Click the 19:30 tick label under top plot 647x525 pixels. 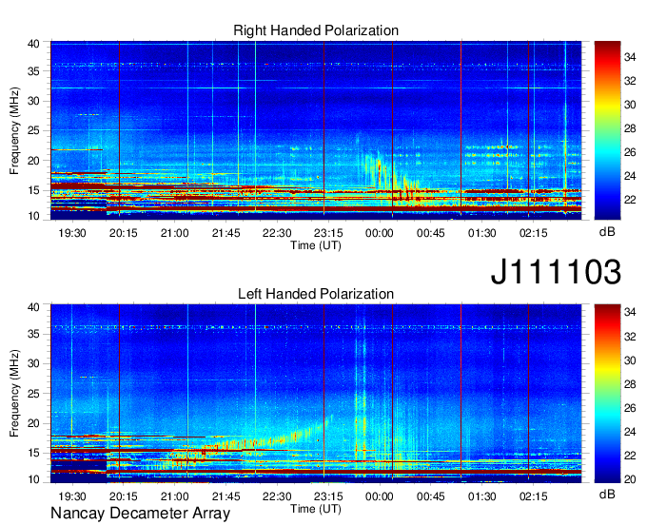[x=72, y=233]
